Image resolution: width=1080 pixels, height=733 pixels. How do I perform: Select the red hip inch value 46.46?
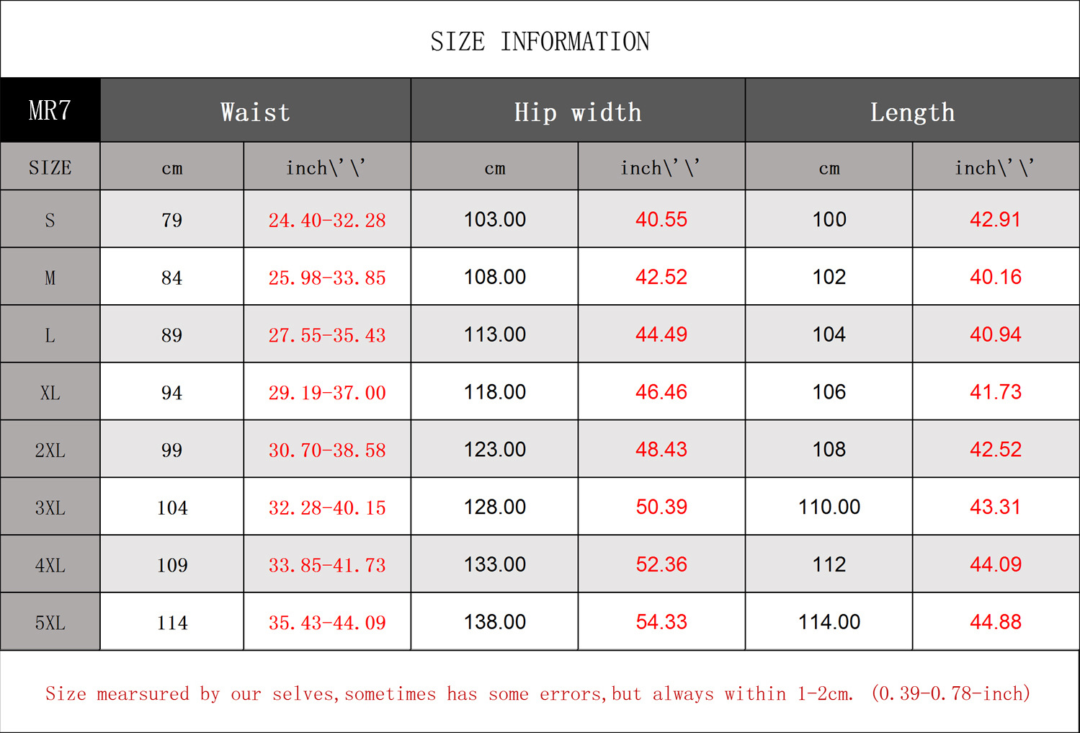(661, 392)
